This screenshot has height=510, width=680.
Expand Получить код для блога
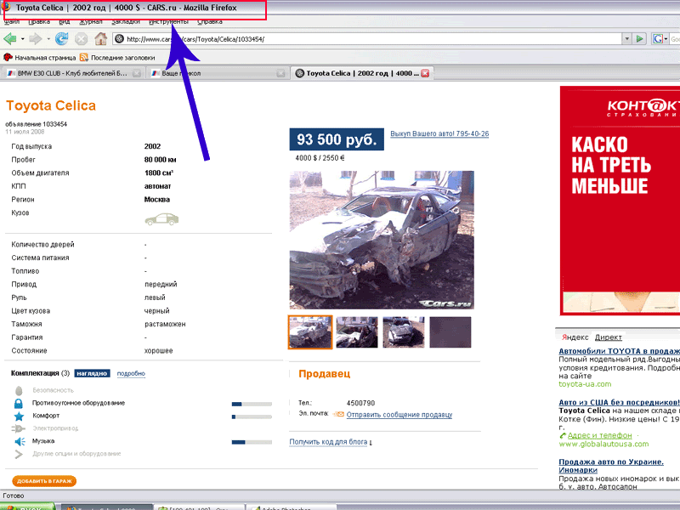coord(331,442)
